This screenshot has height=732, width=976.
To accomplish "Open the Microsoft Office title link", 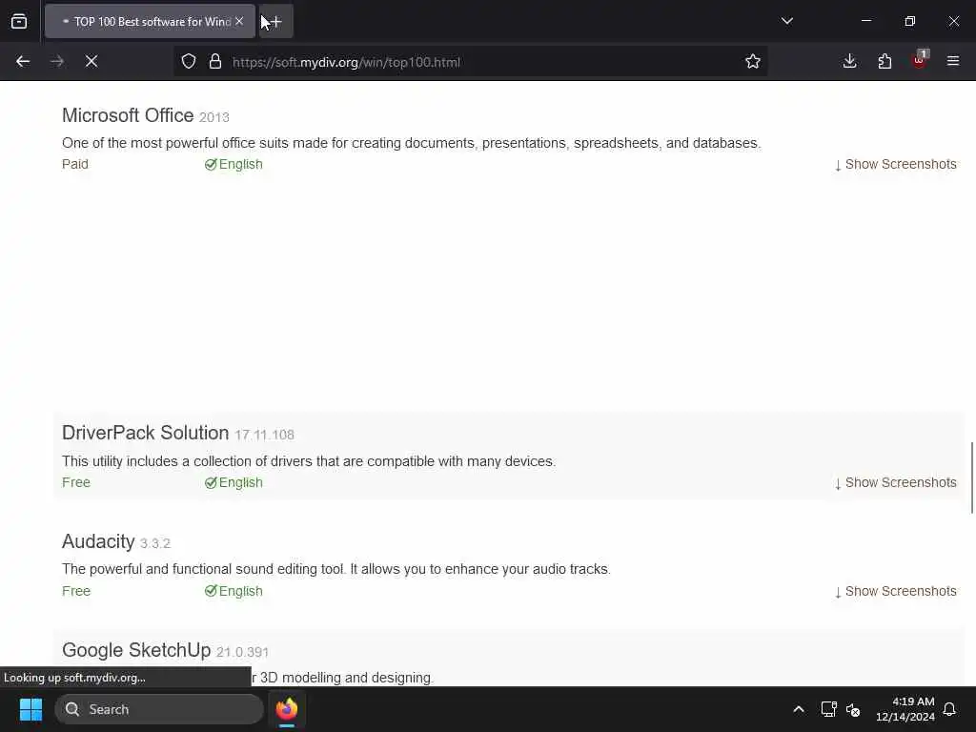I will [x=128, y=115].
